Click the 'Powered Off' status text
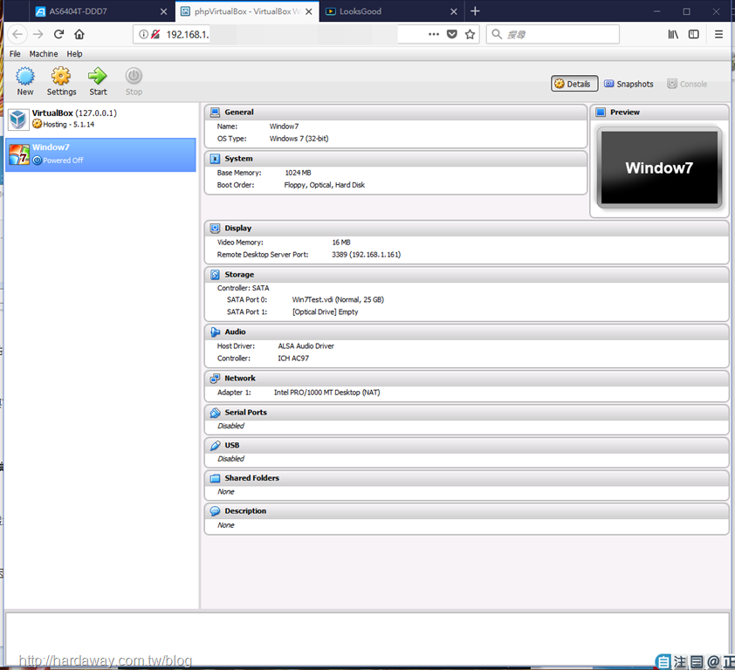This screenshot has height=670, width=735. pyautogui.click(x=63, y=161)
